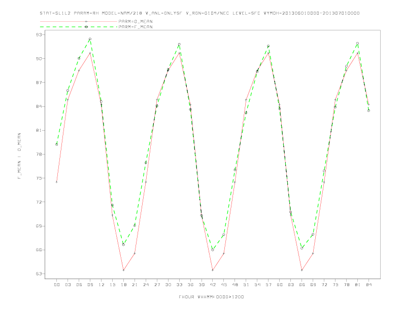
Task: Click the x-axis tick label 24
Action: coord(146,285)
